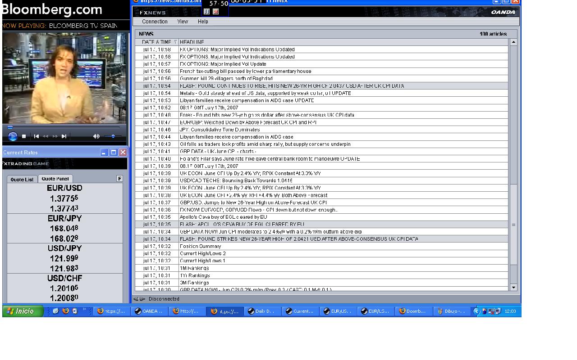Open the Gunmen kill 29 villagers headline

[321, 78]
